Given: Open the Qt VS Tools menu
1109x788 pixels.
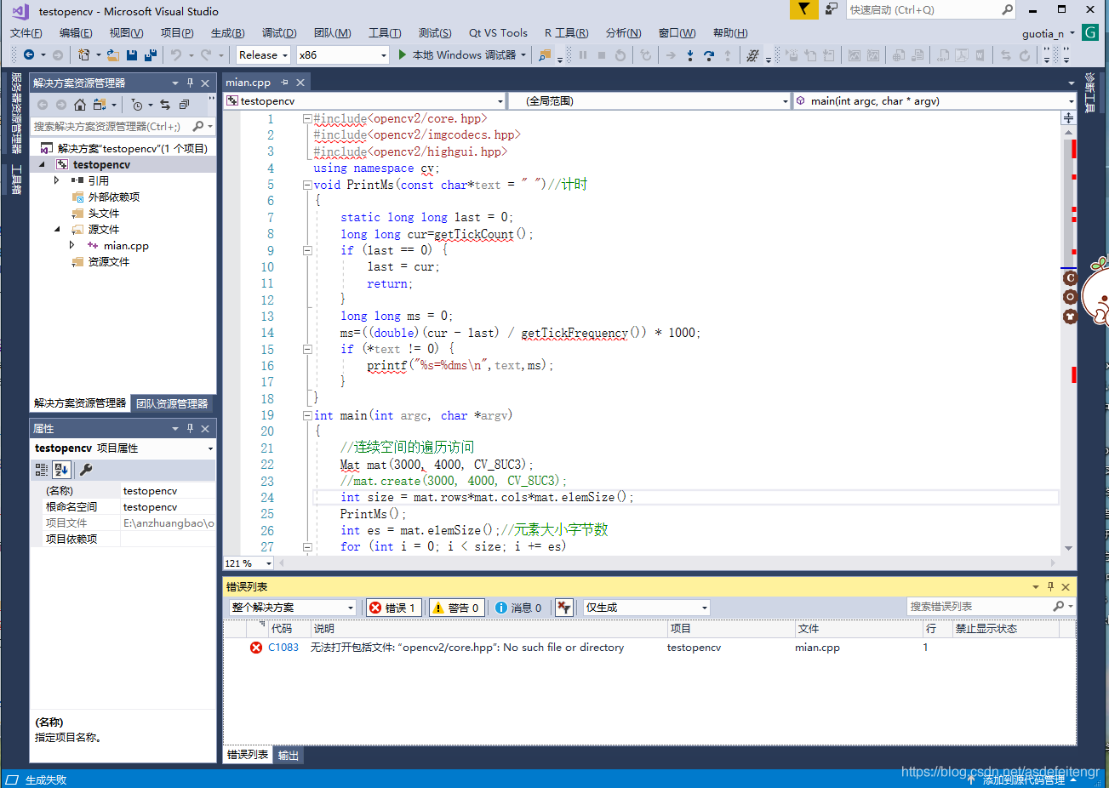Looking at the screenshot, I should pyautogui.click(x=498, y=33).
